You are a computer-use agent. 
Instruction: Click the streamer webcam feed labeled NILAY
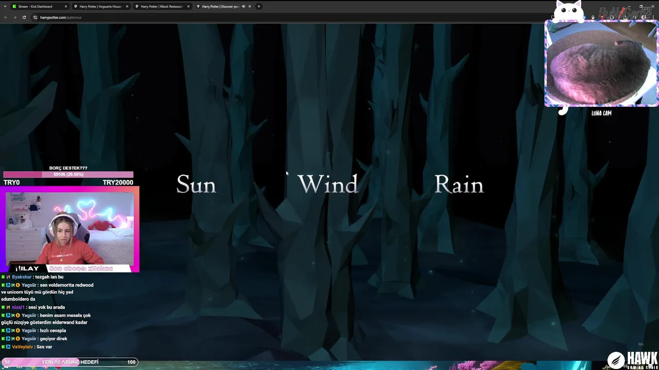(70, 228)
